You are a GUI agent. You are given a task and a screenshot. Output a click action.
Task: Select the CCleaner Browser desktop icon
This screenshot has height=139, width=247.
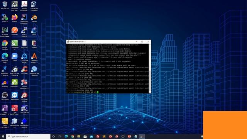[24, 97]
